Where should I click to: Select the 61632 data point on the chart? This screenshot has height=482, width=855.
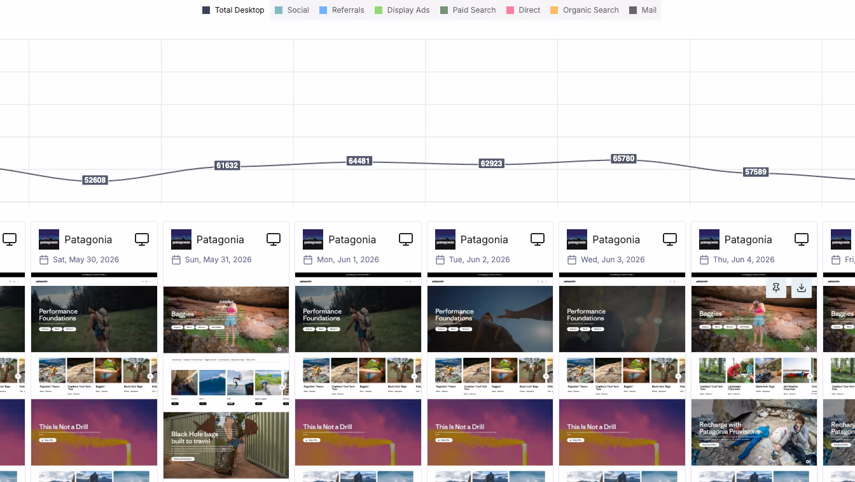[227, 166]
